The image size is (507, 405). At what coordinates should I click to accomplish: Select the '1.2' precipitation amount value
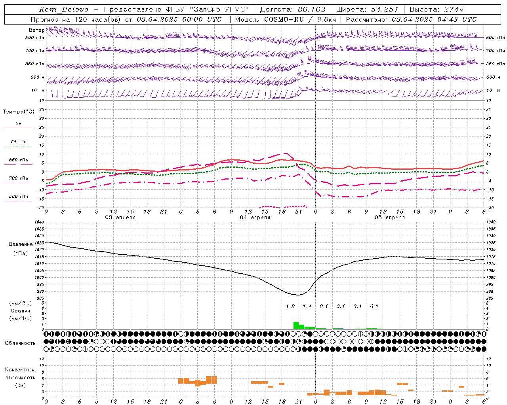click(290, 306)
